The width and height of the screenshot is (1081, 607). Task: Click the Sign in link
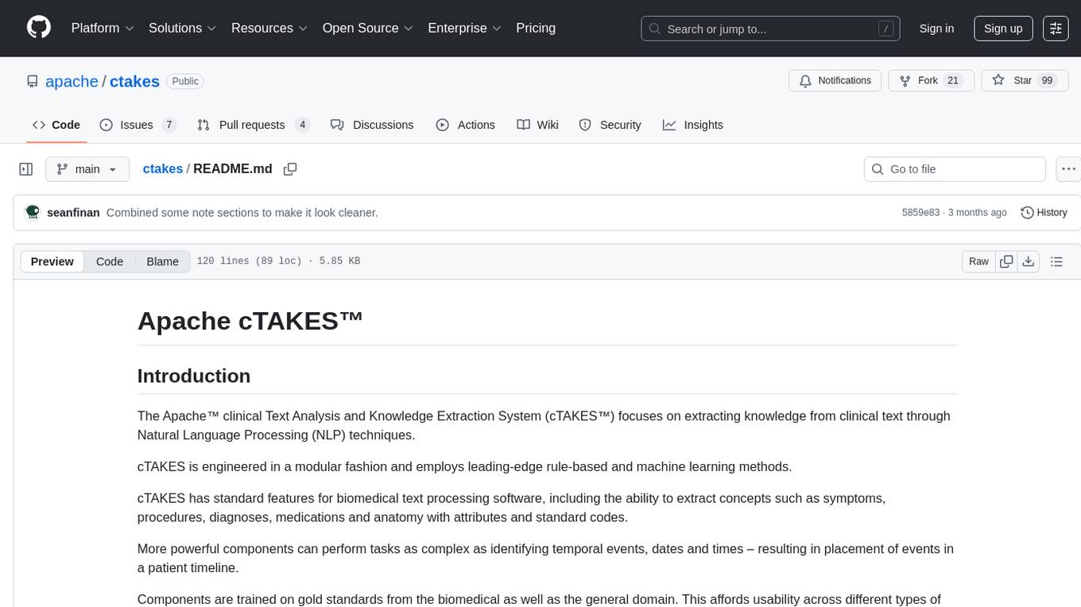[936, 29]
